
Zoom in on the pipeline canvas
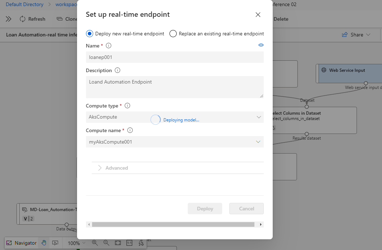[95, 243]
